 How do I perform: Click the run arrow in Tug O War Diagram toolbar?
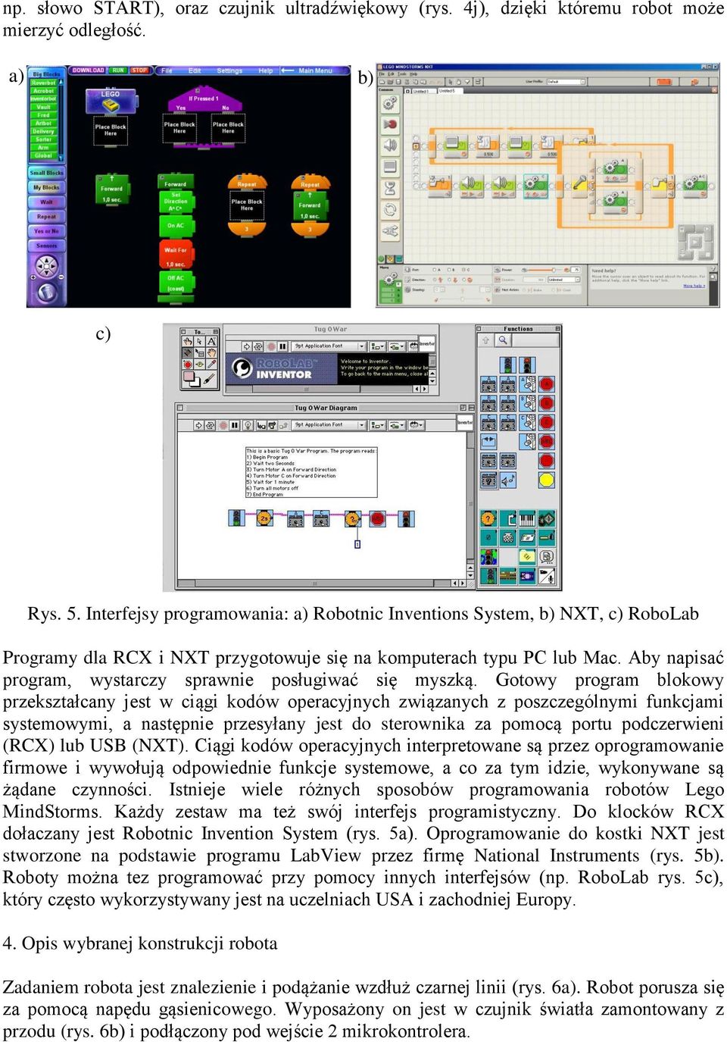[199, 425]
